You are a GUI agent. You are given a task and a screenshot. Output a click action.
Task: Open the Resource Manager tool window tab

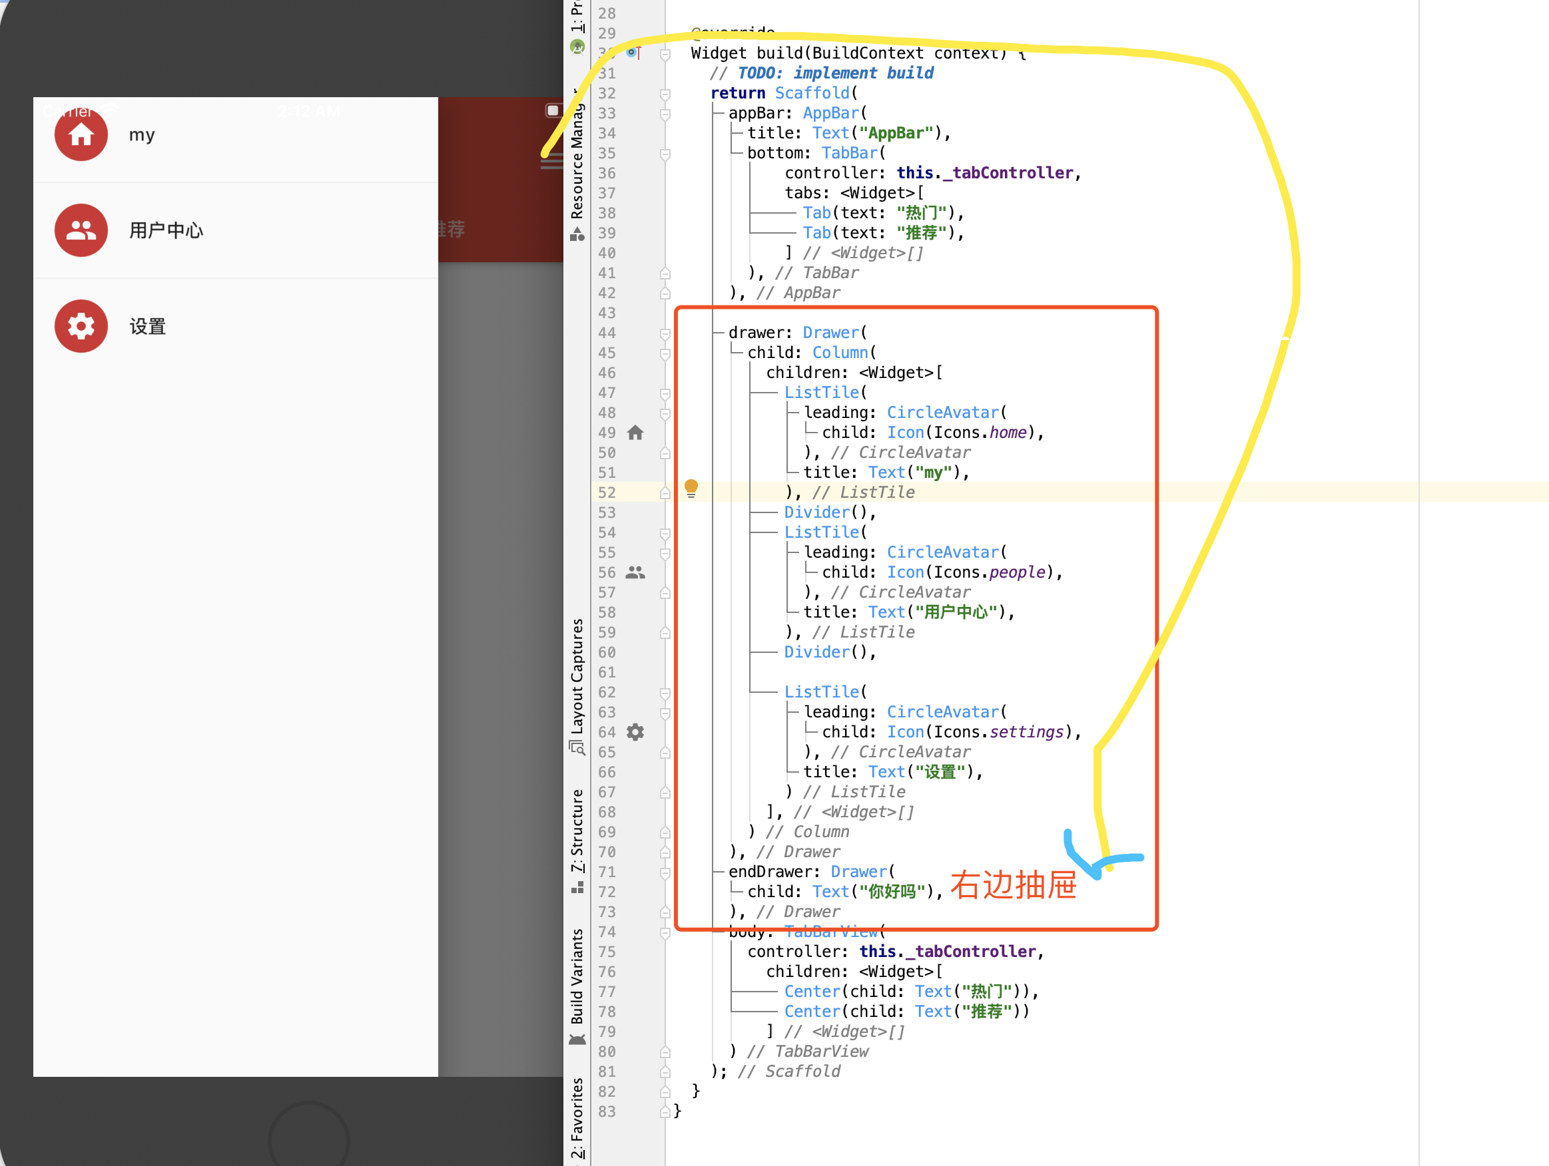(577, 162)
